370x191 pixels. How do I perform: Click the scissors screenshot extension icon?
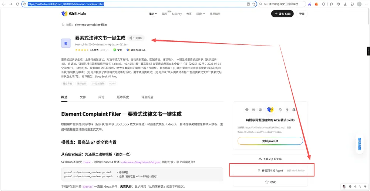310,4
